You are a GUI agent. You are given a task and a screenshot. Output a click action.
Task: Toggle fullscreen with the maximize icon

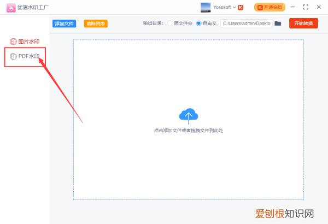306,7
